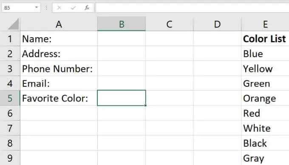289x165 pixels.
Task: Select row 5 header
Action: (10, 98)
